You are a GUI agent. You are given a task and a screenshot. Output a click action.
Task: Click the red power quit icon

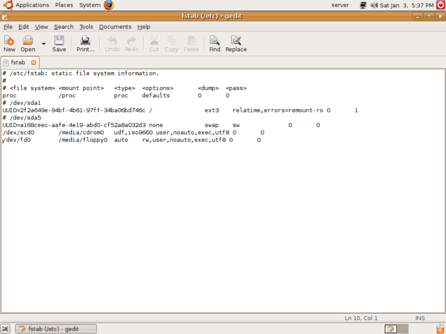tap(440, 5)
